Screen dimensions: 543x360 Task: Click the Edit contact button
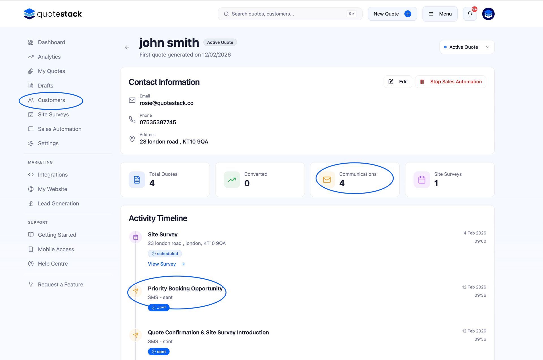coord(398,82)
